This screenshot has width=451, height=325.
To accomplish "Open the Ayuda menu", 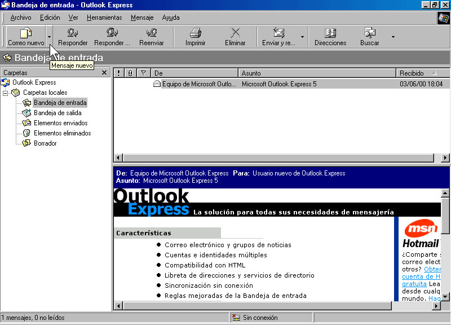I will 171,17.
